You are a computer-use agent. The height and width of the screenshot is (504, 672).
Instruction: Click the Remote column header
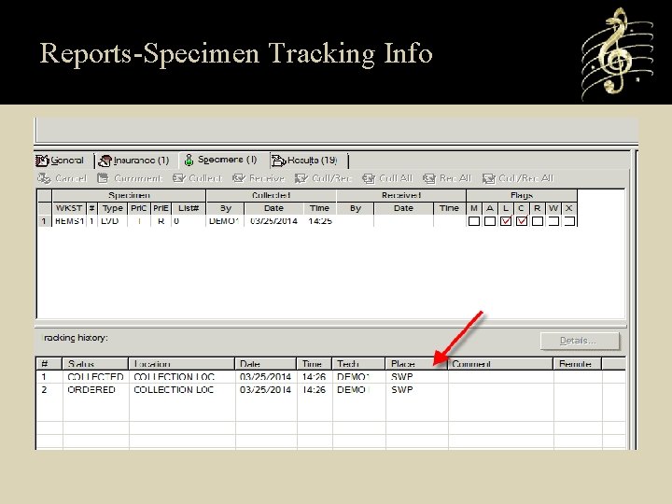pyautogui.click(x=578, y=364)
